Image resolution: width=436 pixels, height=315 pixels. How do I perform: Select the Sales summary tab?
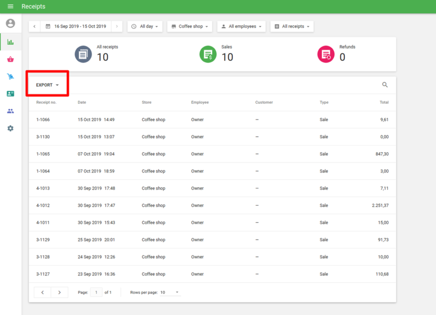coord(218,54)
